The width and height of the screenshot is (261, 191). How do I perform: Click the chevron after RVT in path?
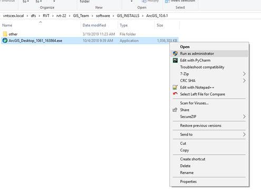pos(53,16)
